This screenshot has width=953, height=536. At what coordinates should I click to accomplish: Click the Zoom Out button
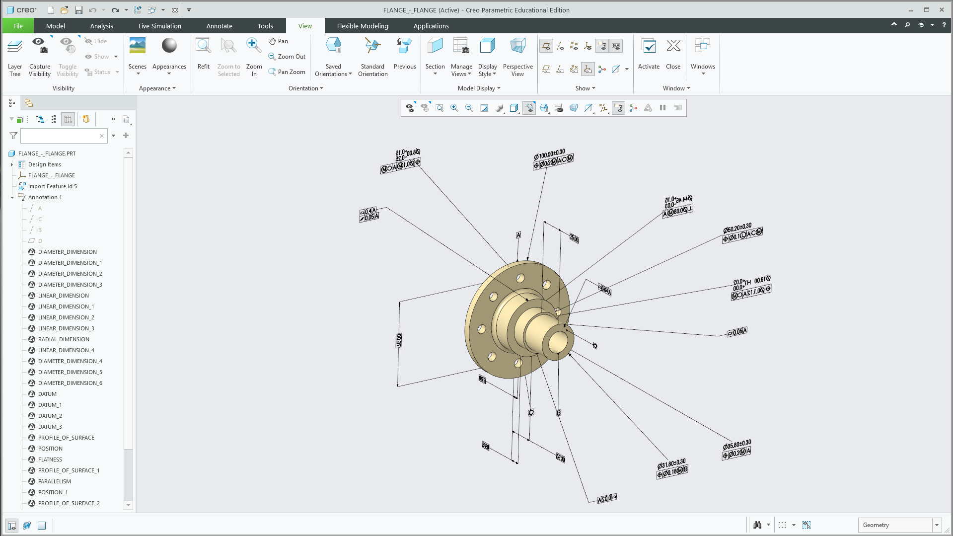pyautogui.click(x=287, y=57)
